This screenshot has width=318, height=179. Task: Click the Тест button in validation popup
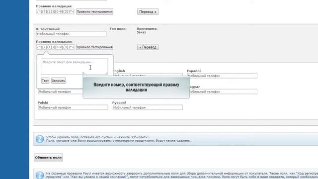tap(45, 81)
